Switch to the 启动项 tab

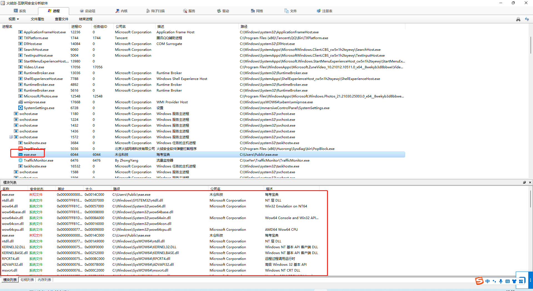87,11
